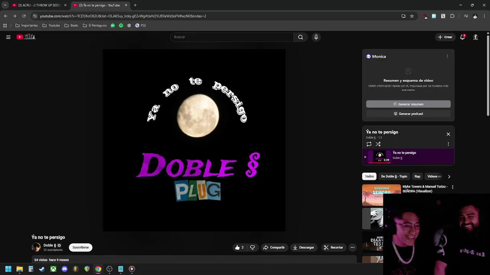Viewport: 490px width, 275px height.
Task: Open the Beats bookmarks folder
Action: click(71, 26)
